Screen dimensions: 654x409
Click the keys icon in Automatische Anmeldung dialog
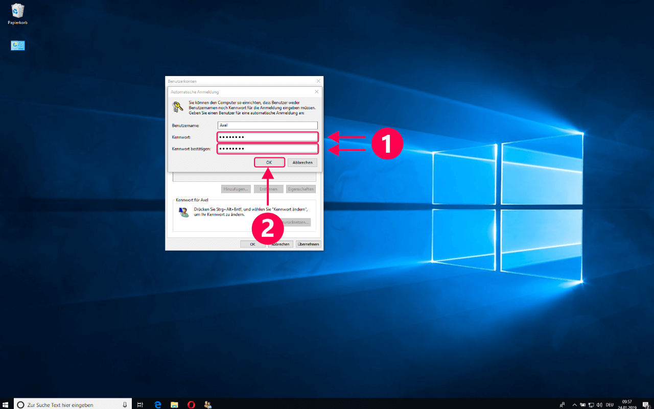point(177,107)
